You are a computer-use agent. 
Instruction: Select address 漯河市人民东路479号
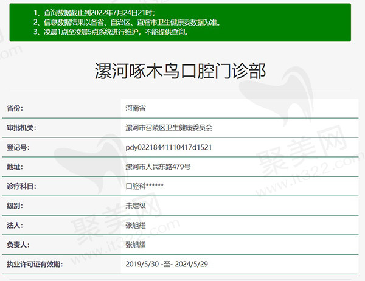click(158, 167)
